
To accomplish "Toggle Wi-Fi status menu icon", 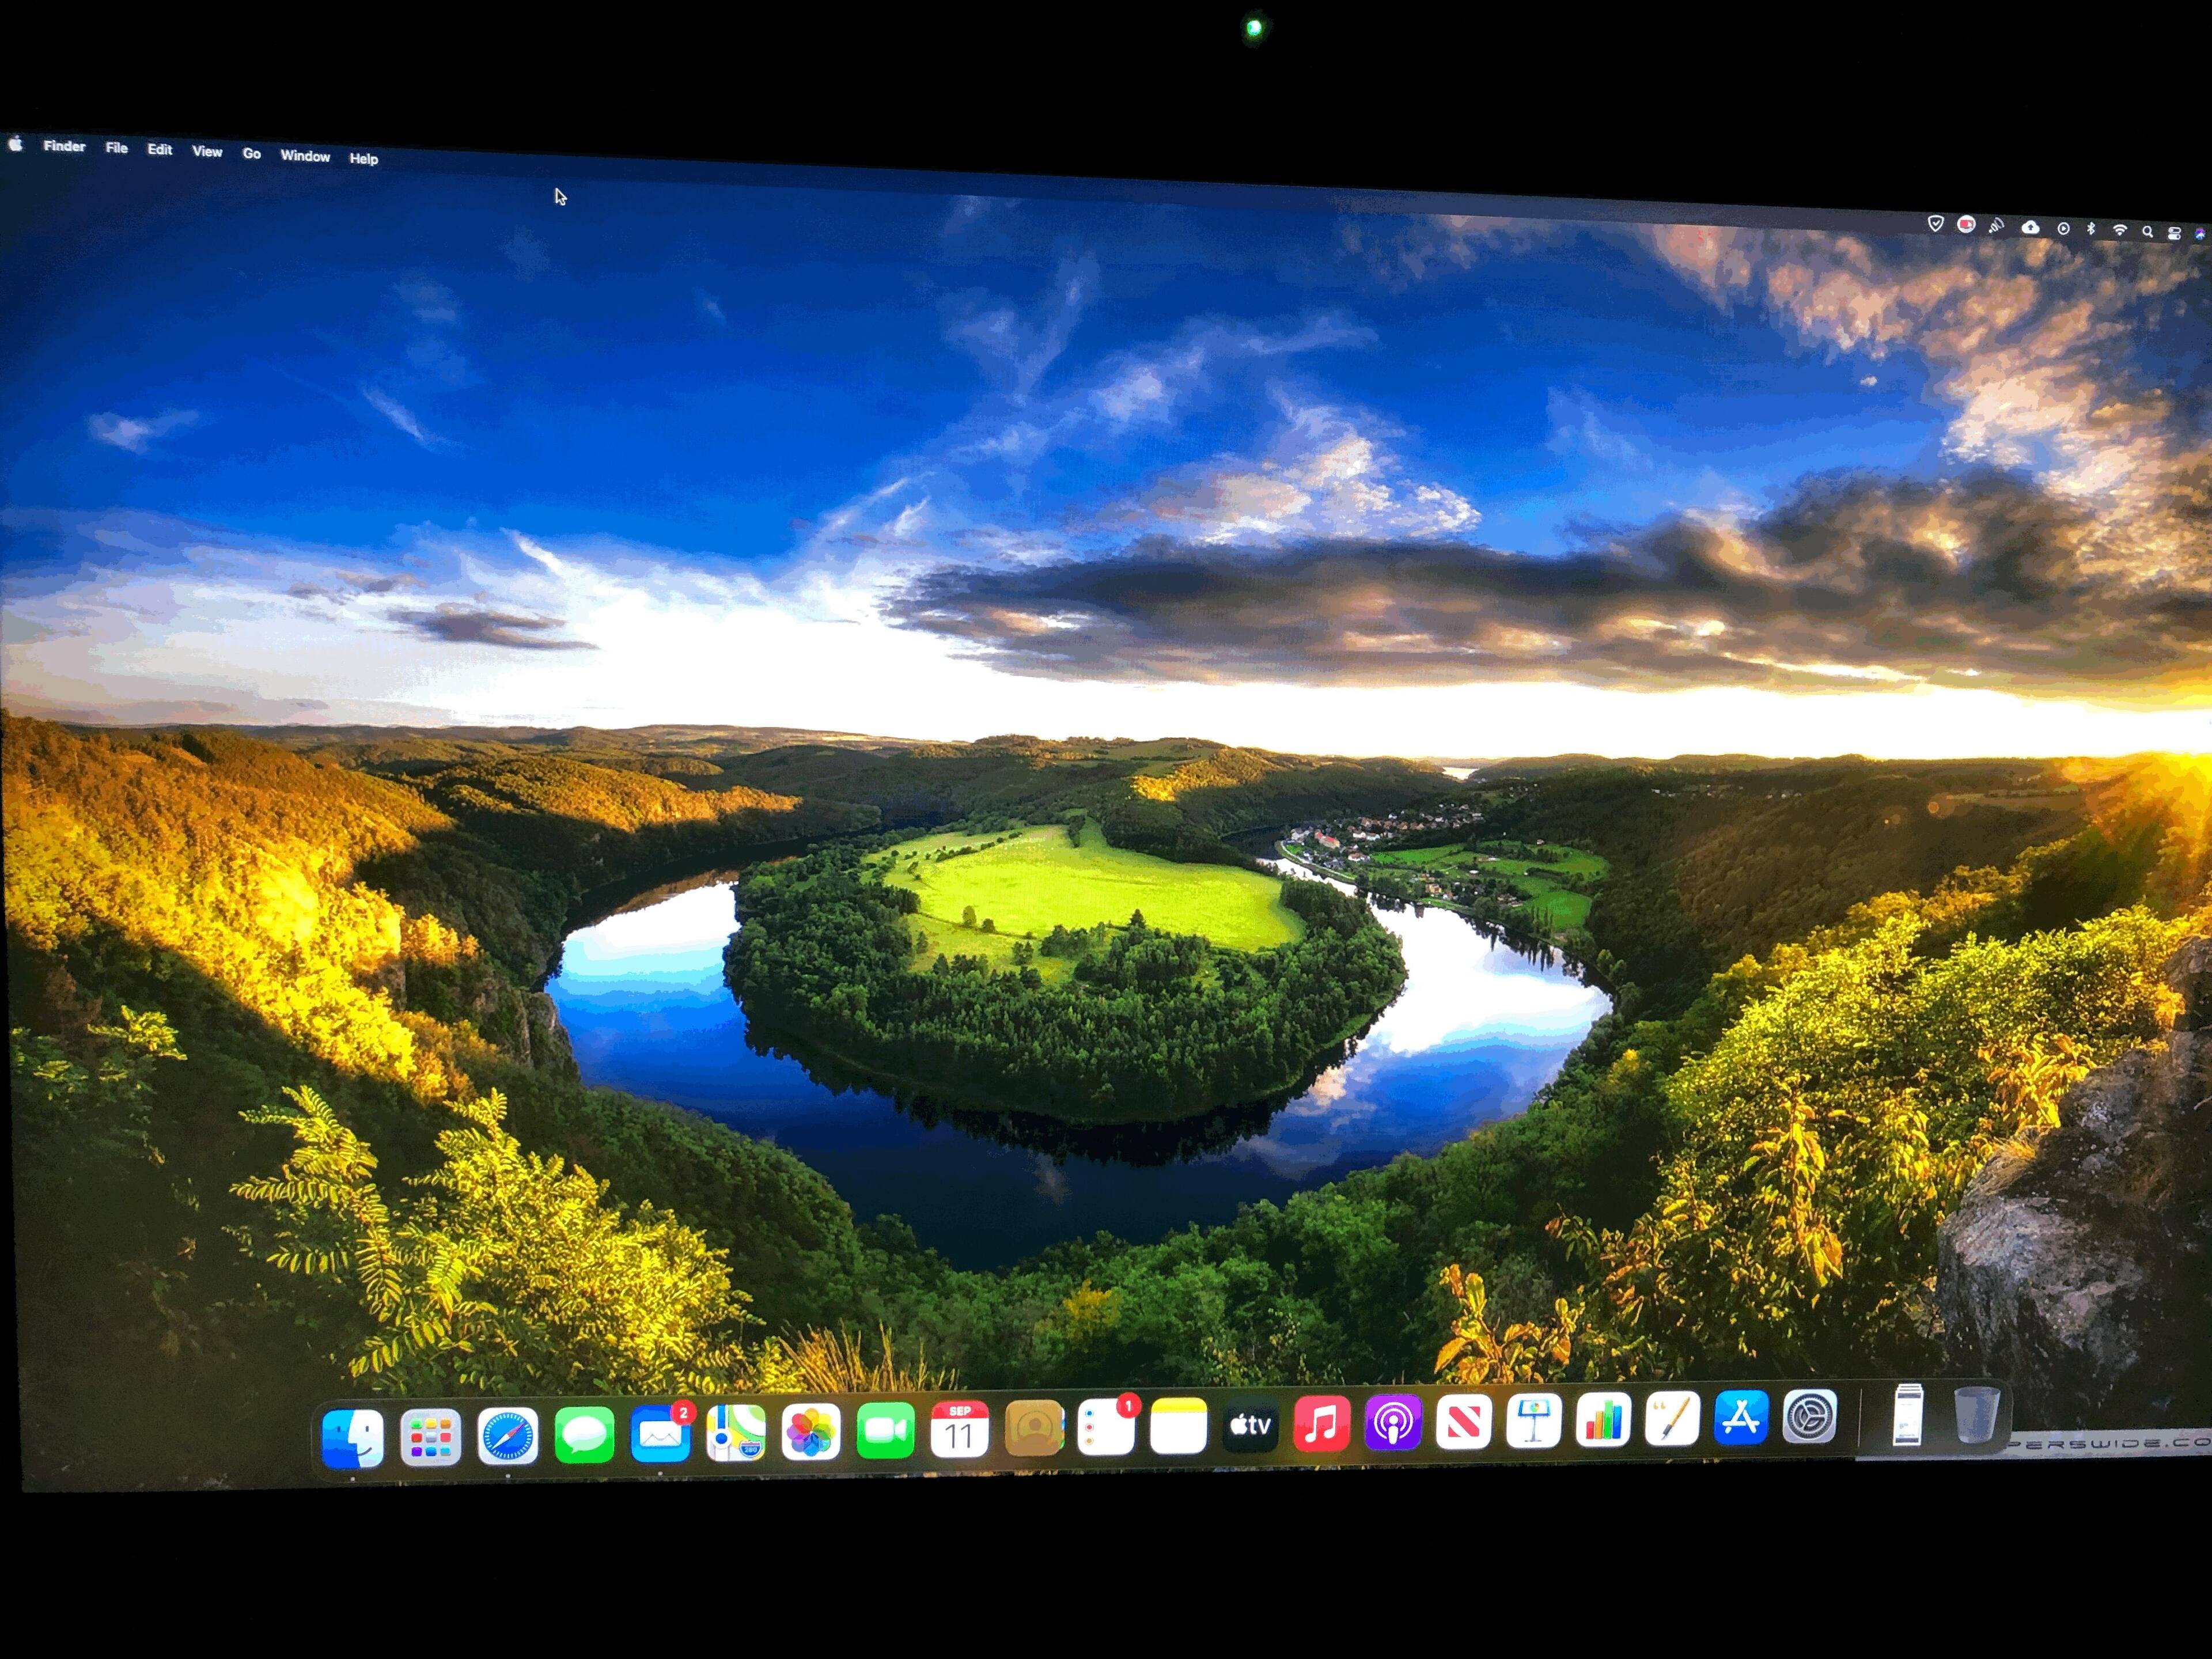I will [x=2119, y=230].
